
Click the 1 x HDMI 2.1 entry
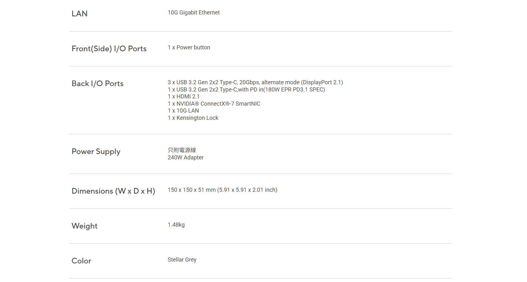click(x=183, y=97)
